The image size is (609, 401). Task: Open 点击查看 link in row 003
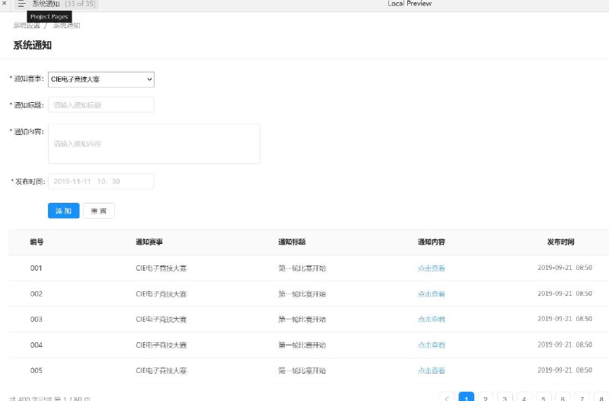(x=431, y=319)
